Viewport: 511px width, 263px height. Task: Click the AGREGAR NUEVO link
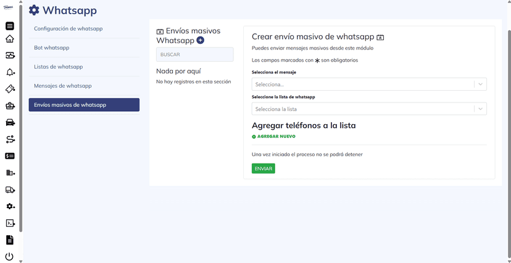coord(276,136)
